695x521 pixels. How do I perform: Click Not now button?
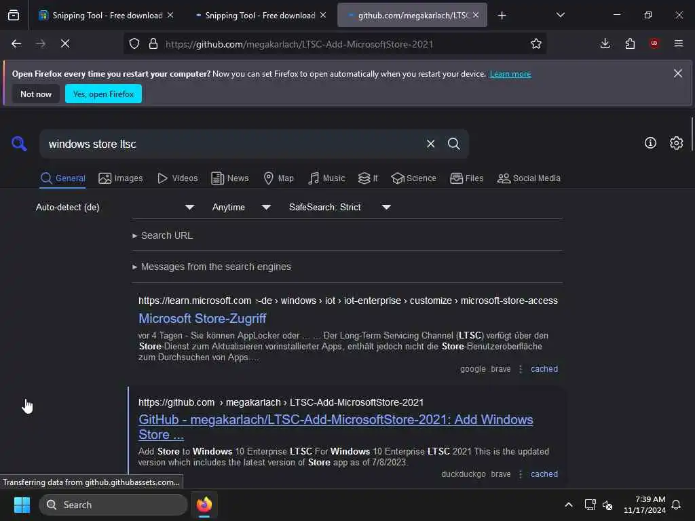coord(36,94)
